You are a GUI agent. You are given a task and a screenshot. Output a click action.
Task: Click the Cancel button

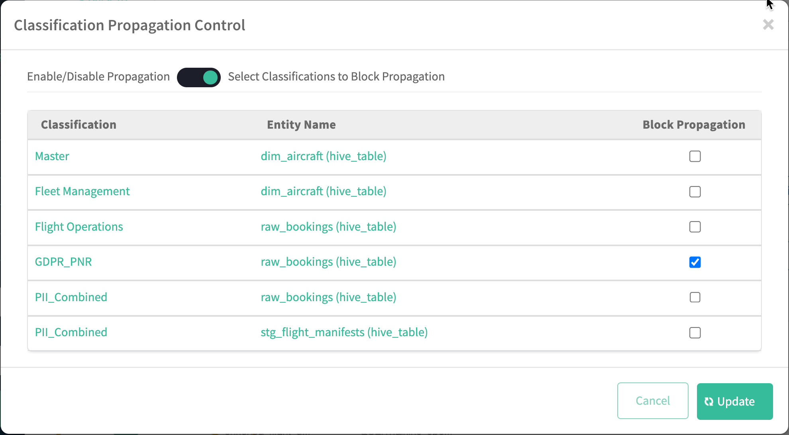pos(652,401)
